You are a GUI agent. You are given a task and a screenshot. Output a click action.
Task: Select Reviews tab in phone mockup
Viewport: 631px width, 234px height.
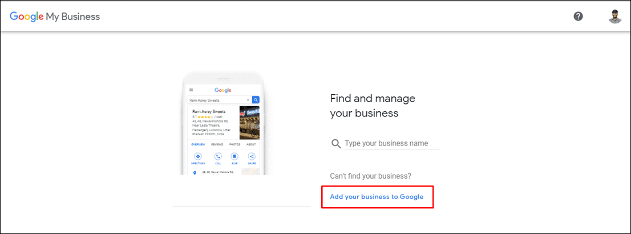(217, 144)
